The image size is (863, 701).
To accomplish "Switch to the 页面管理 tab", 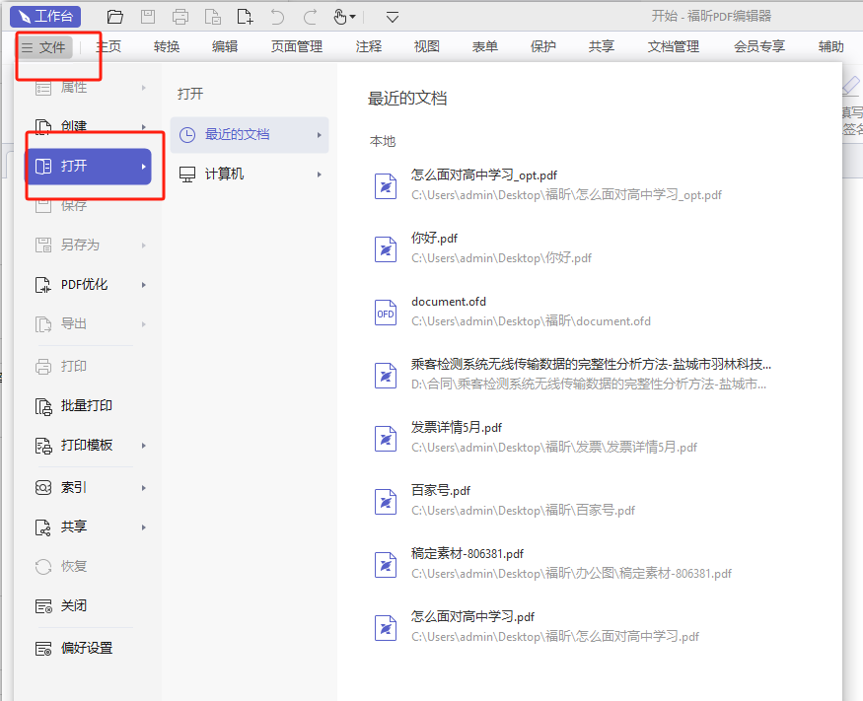I will pyautogui.click(x=297, y=46).
